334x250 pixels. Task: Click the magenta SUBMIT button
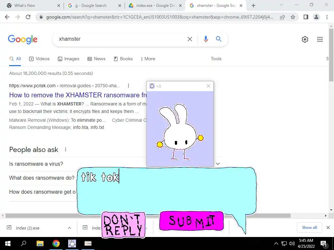(191, 221)
